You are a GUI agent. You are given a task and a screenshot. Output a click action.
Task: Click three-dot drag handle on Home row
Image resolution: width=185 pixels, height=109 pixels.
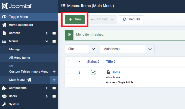point(79,72)
